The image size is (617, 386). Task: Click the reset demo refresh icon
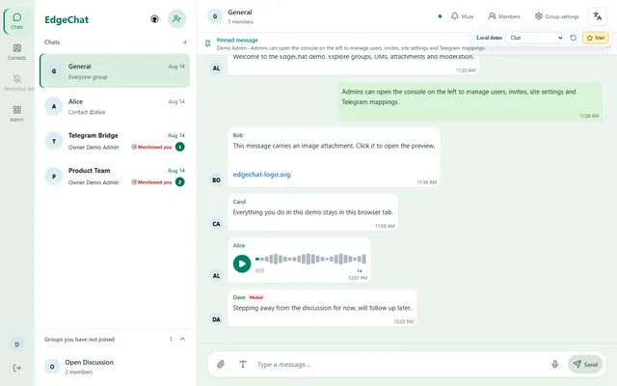[574, 38]
